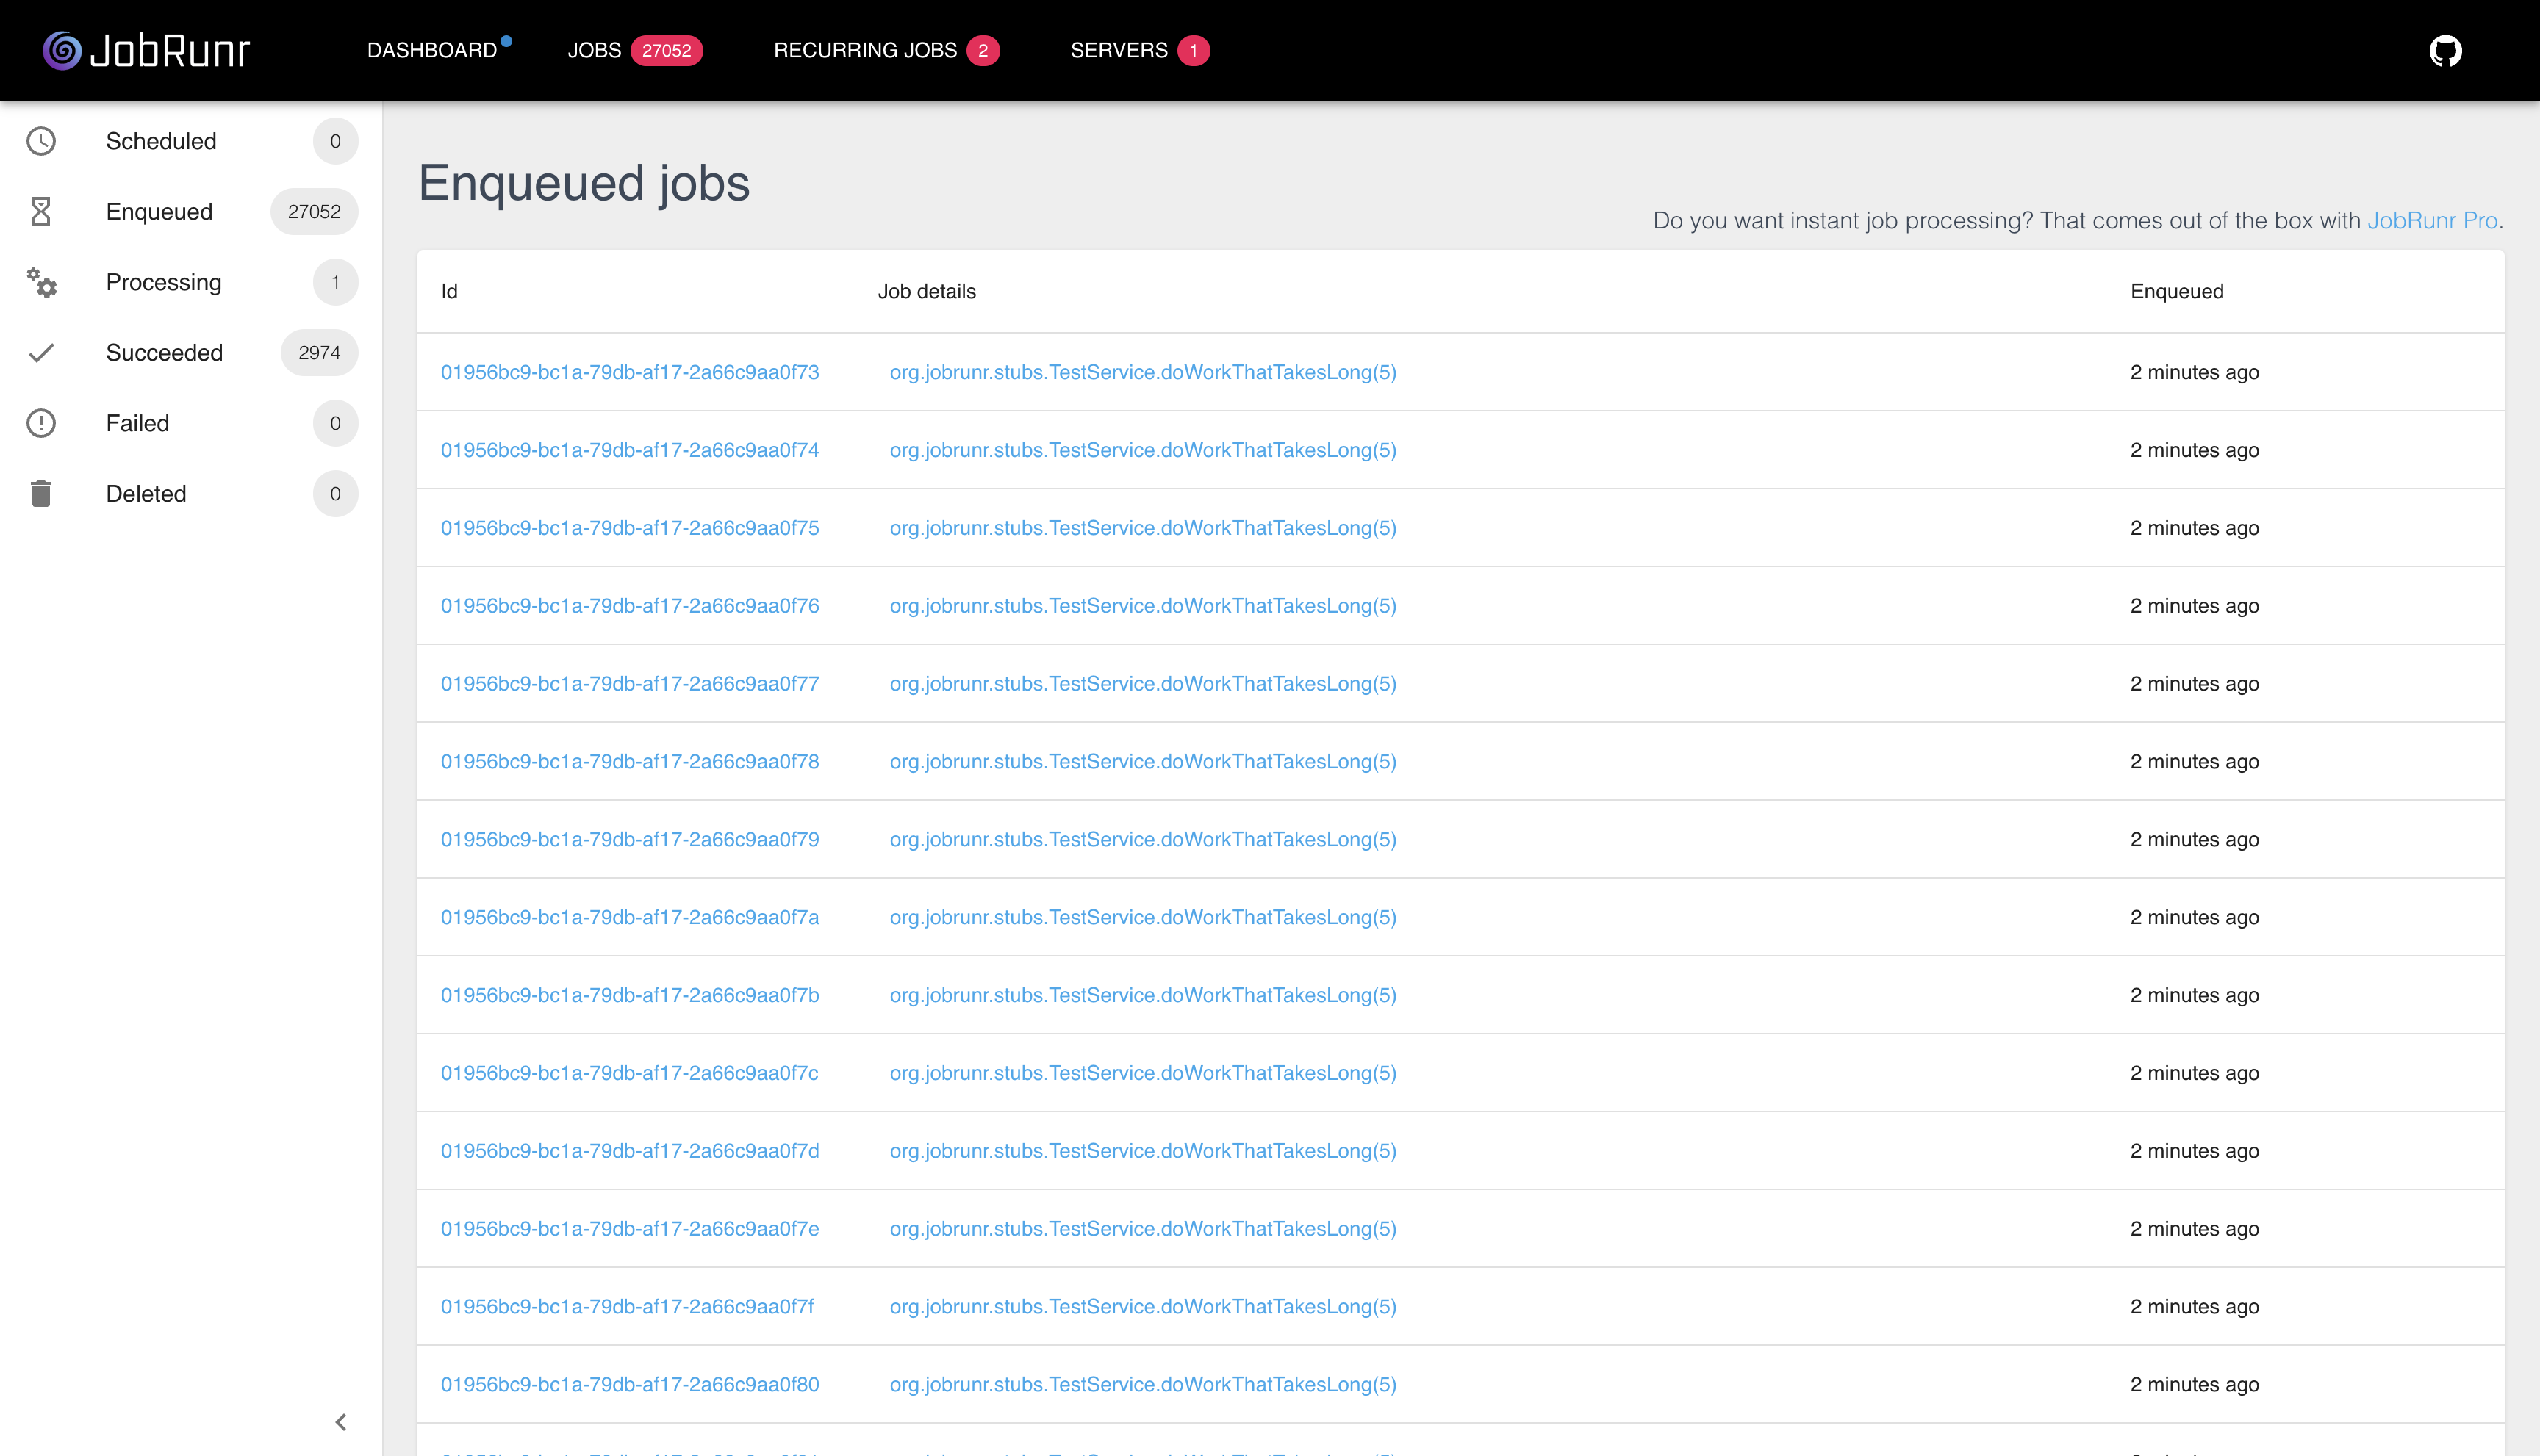Open the GitHub icon link
Viewport: 2540px width, 1456px height.
click(2445, 50)
